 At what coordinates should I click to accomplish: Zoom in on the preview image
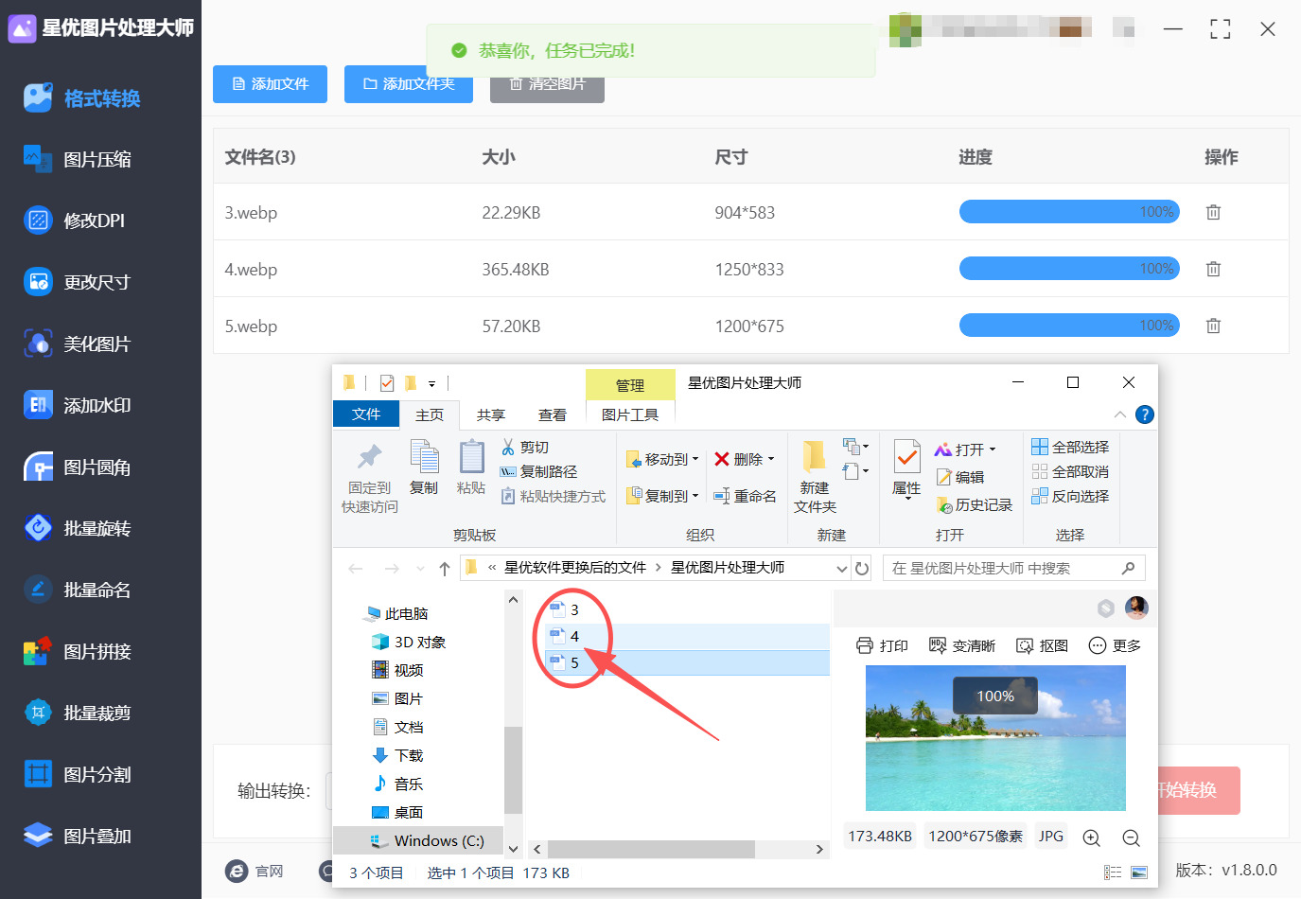coord(1091,837)
